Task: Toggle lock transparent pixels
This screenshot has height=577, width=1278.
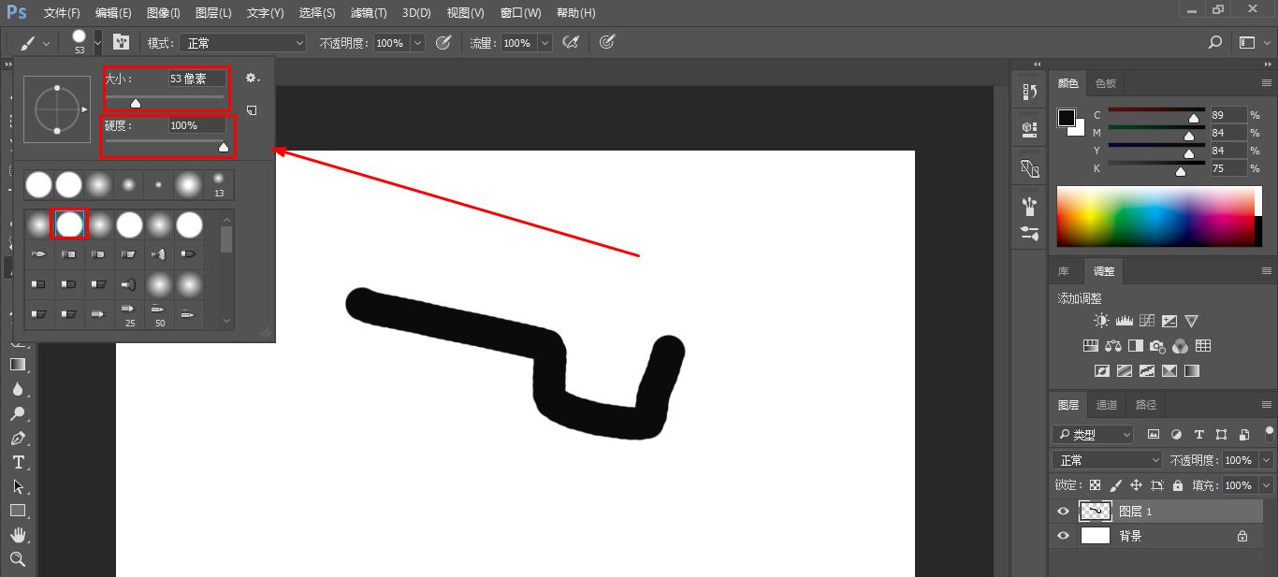Action: [x=1095, y=485]
